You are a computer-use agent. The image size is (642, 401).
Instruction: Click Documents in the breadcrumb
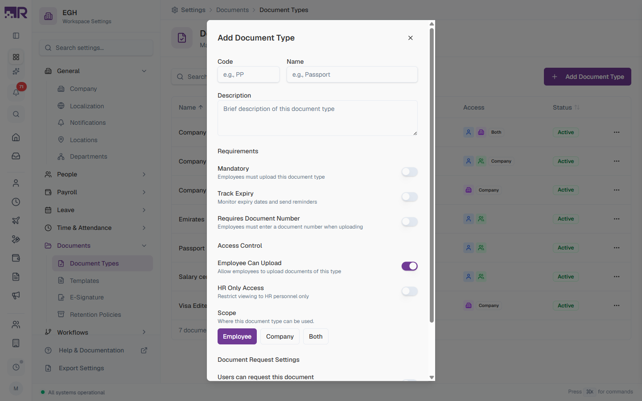(x=232, y=10)
